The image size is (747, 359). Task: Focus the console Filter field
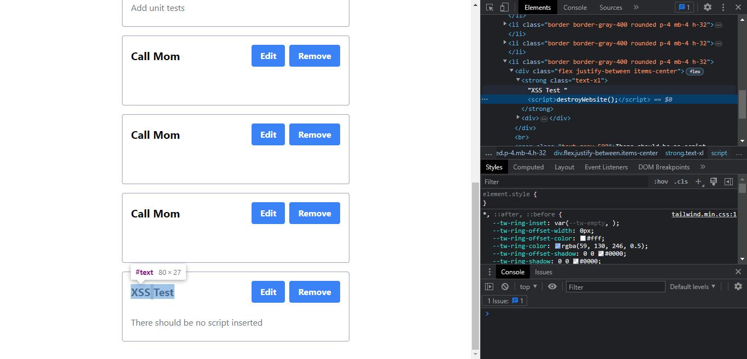point(616,287)
